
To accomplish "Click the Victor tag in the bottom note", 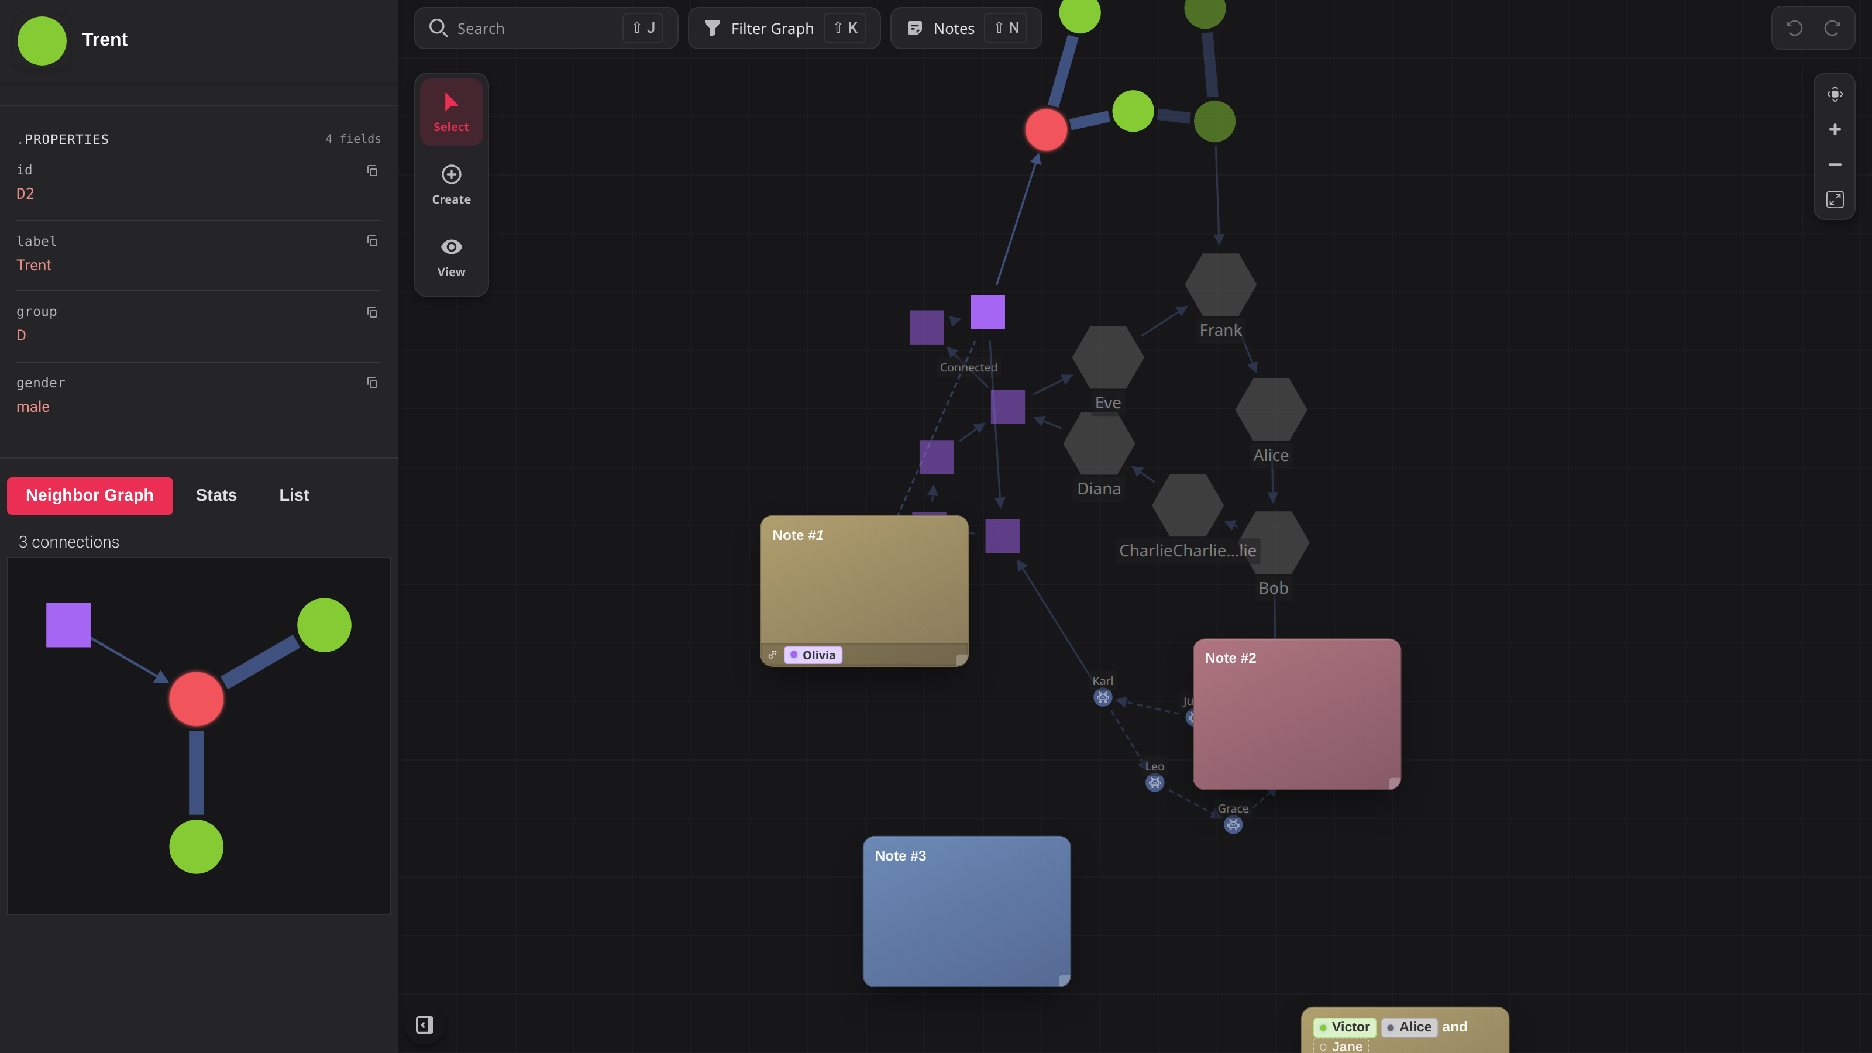I will (1344, 1027).
